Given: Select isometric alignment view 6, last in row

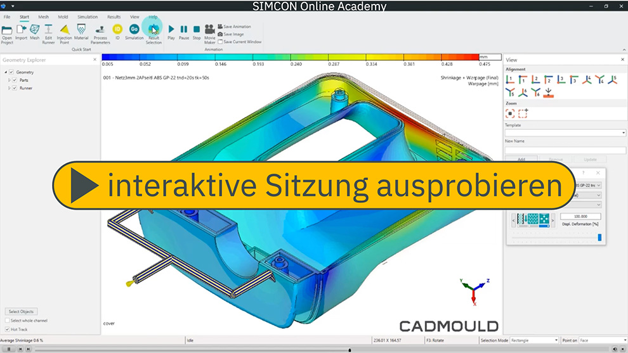Looking at the screenshot, I should coord(535,93).
